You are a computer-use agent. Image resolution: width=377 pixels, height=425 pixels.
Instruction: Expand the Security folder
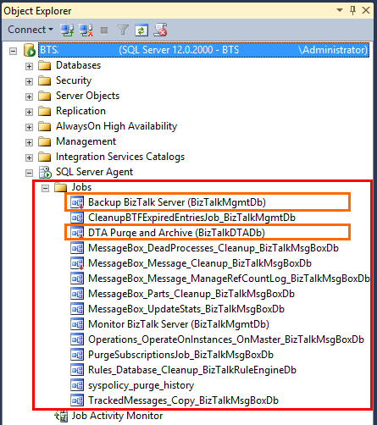tap(29, 81)
